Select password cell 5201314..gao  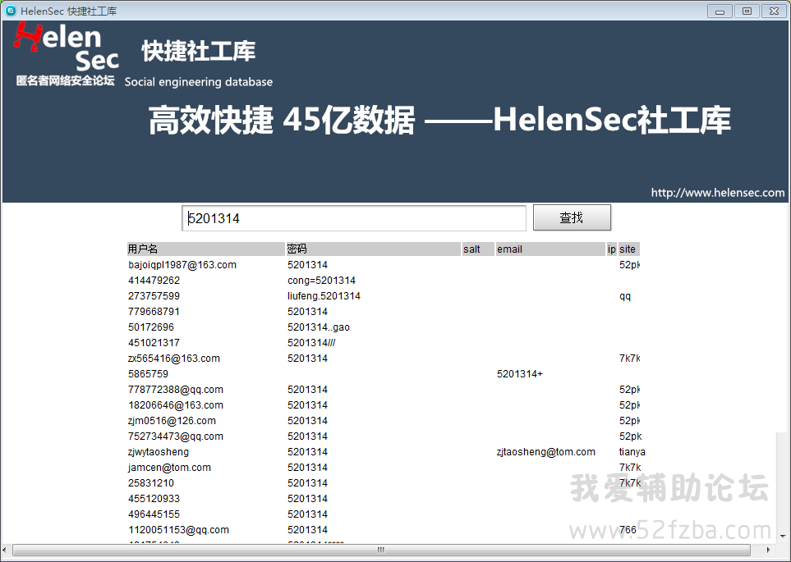319,327
